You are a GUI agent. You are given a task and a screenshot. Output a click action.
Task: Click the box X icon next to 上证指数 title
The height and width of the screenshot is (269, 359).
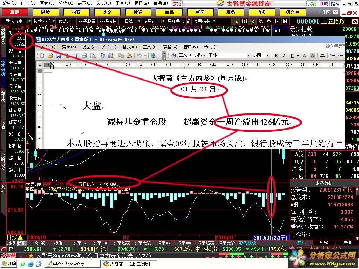click(x=355, y=21)
